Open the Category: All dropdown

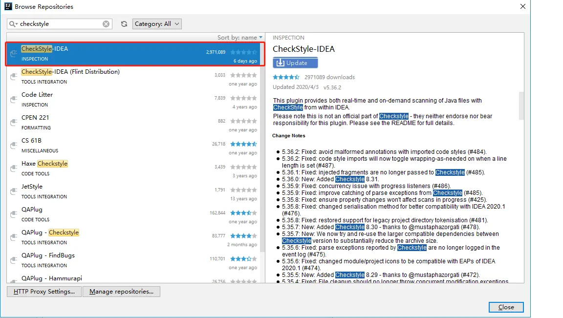(x=157, y=23)
